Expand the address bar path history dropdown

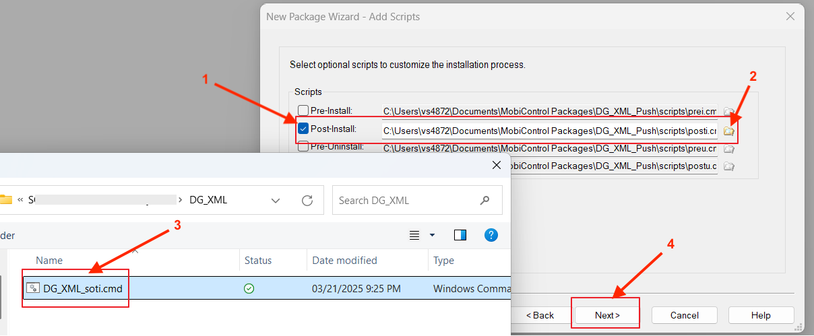pyautogui.click(x=276, y=200)
